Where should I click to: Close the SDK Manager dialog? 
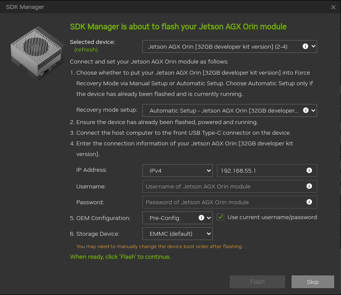(333, 7)
